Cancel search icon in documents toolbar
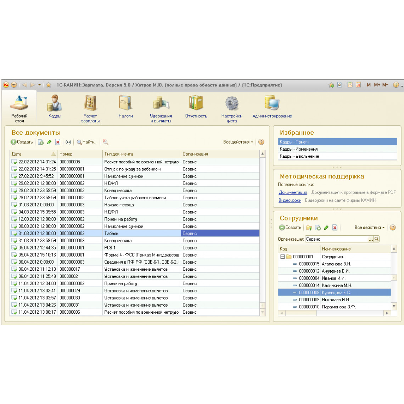This screenshot has height=404, width=404. 105,142
